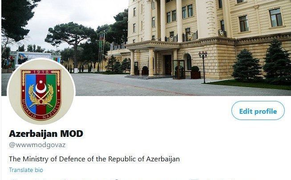Click the word Azerbaijan ending the bio
This screenshot has height=180, width=291.
point(163,159)
